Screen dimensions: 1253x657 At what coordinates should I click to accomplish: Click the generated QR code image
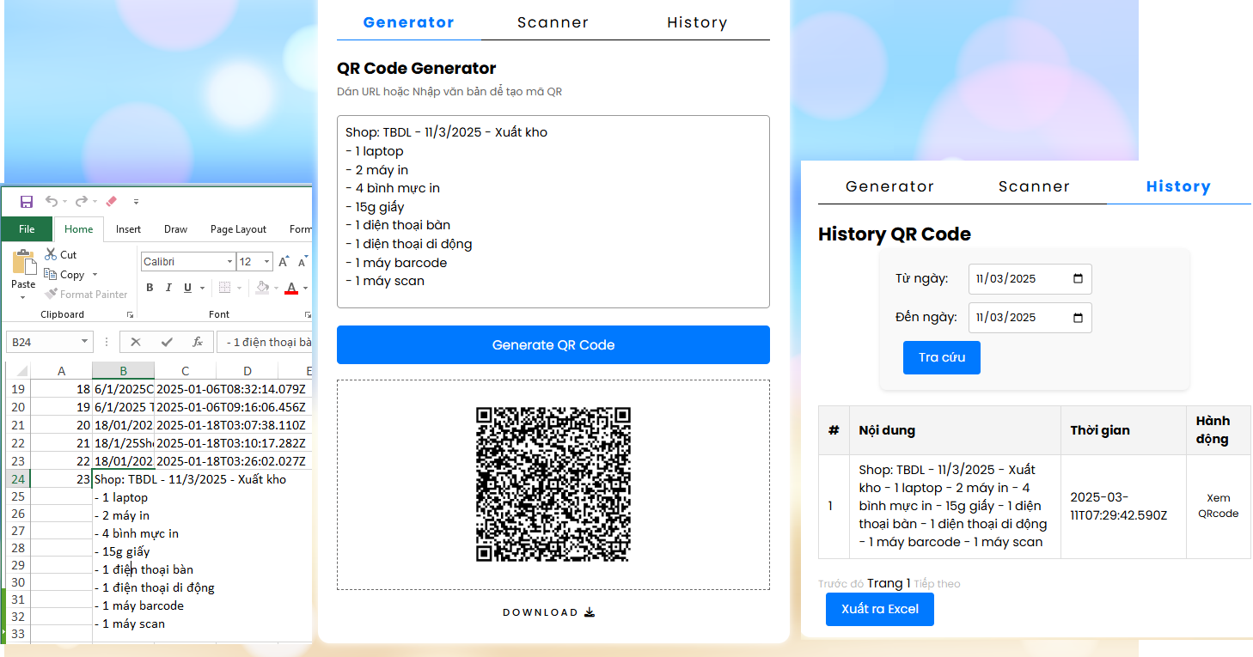[x=553, y=484]
